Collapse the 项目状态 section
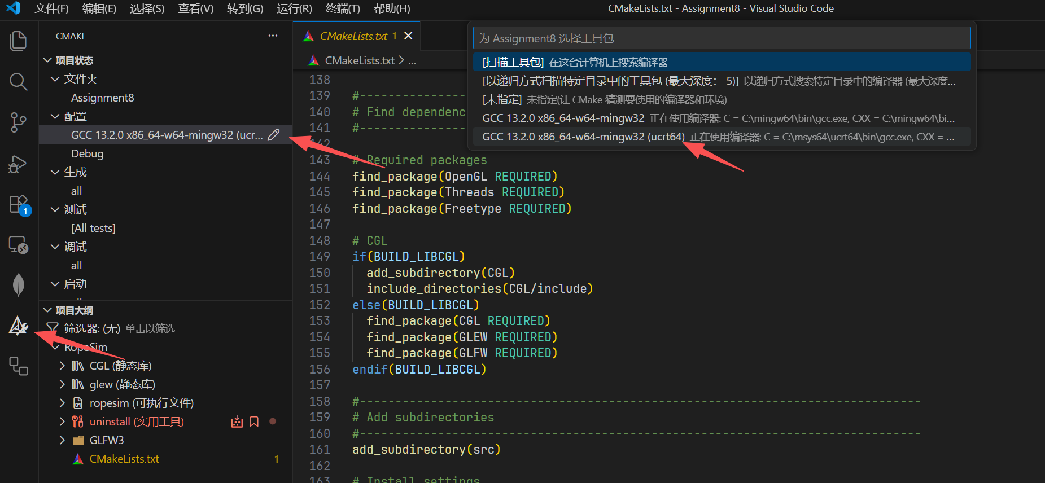The image size is (1045, 483). pyautogui.click(x=47, y=60)
